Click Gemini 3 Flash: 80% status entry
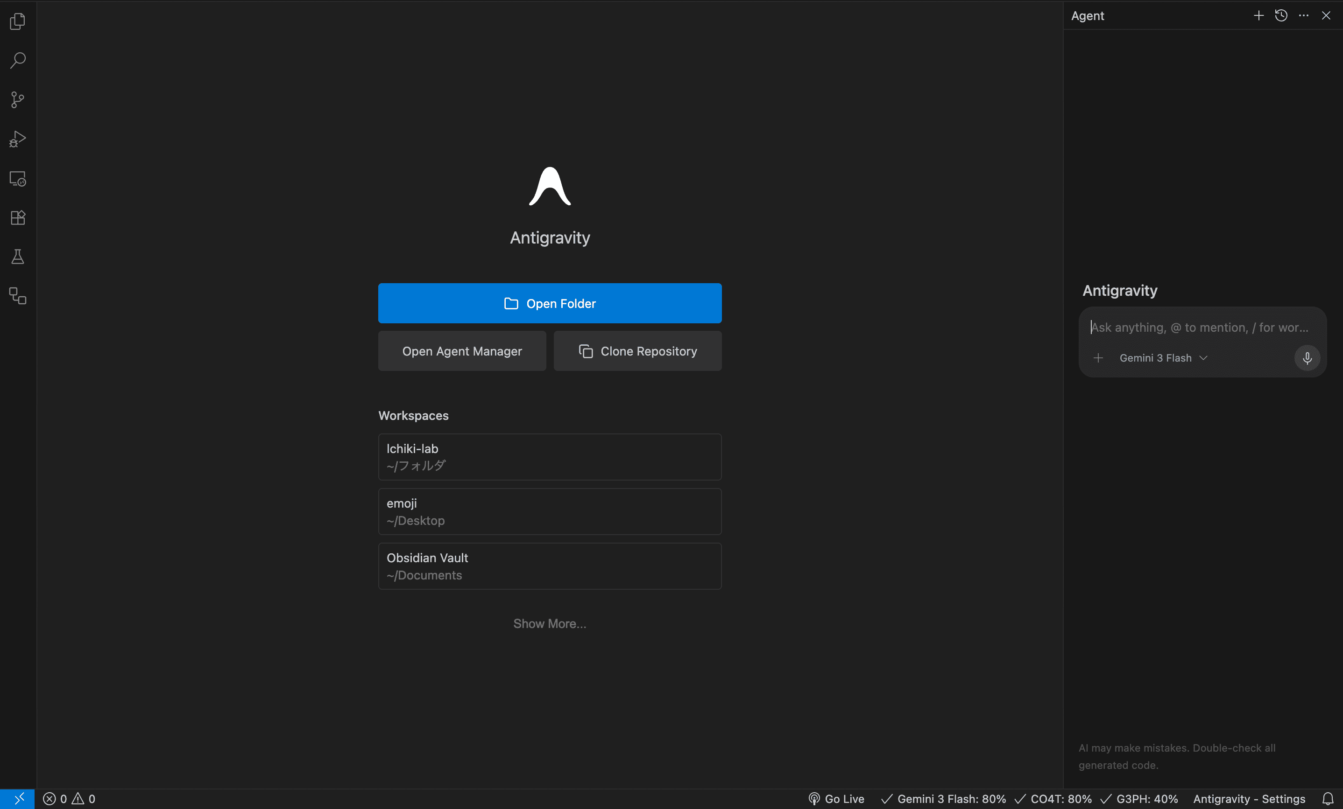This screenshot has height=809, width=1343. (x=943, y=799)
